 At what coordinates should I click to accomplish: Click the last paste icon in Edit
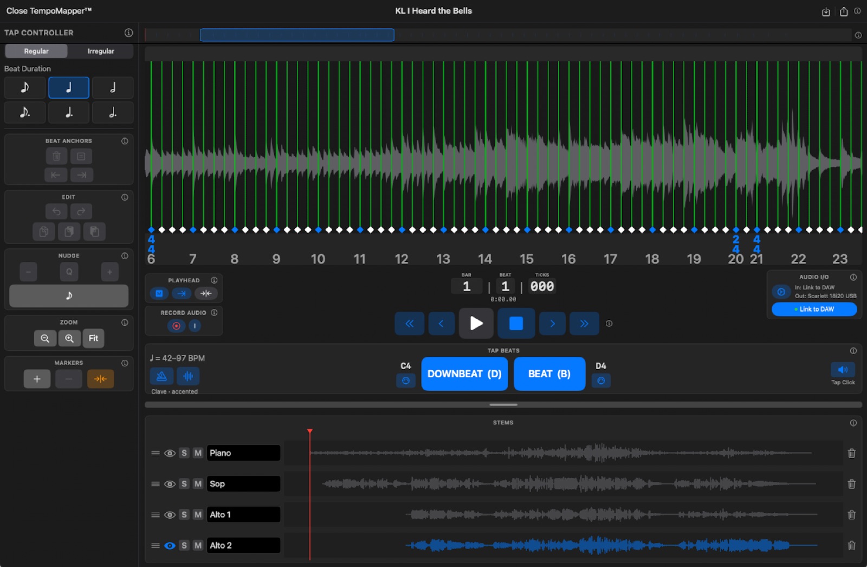[x=94, y=231]
